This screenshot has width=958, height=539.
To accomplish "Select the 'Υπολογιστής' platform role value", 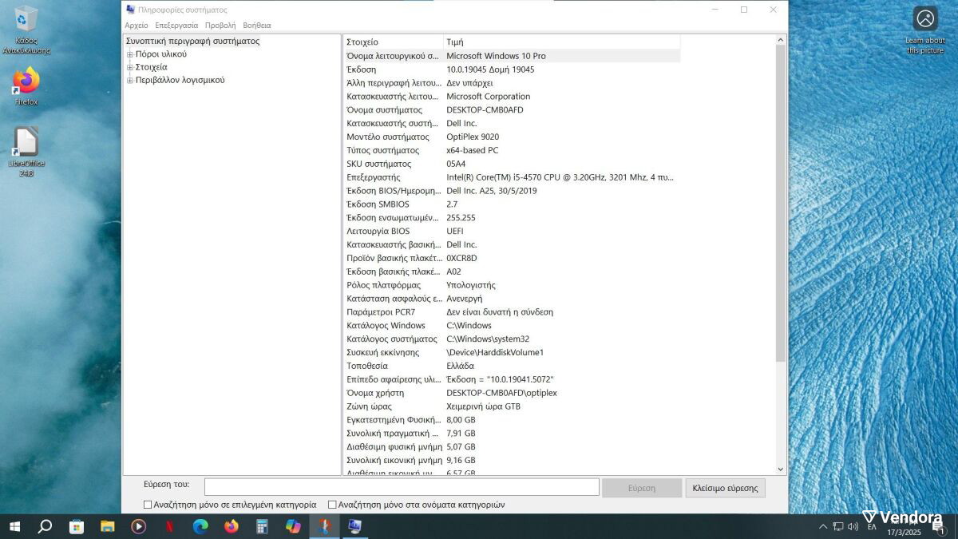I will coord(471,285).
